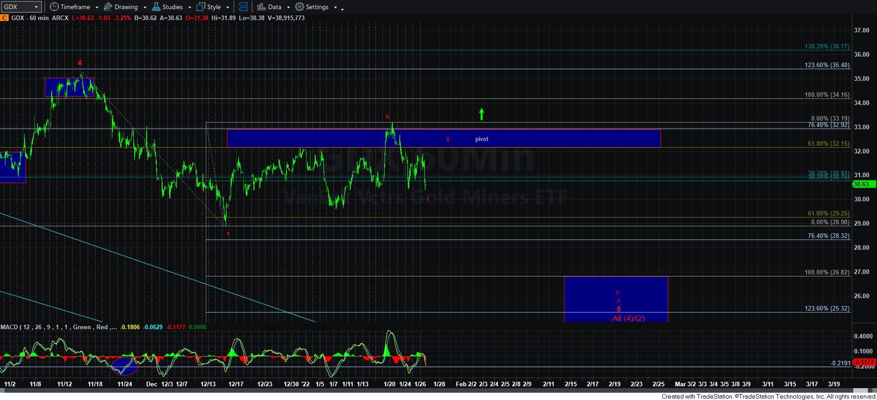Click the '12/30 '22' date axis label
The image size is (877, 400).
[296, 384]
